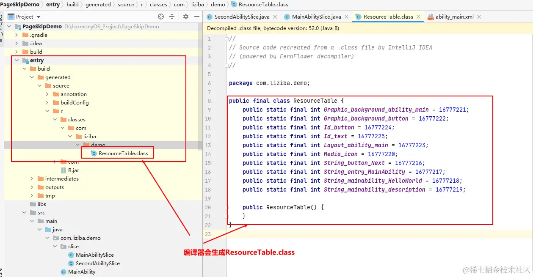Click ResourceTable.class breadcrumb at top

(260, 5)
